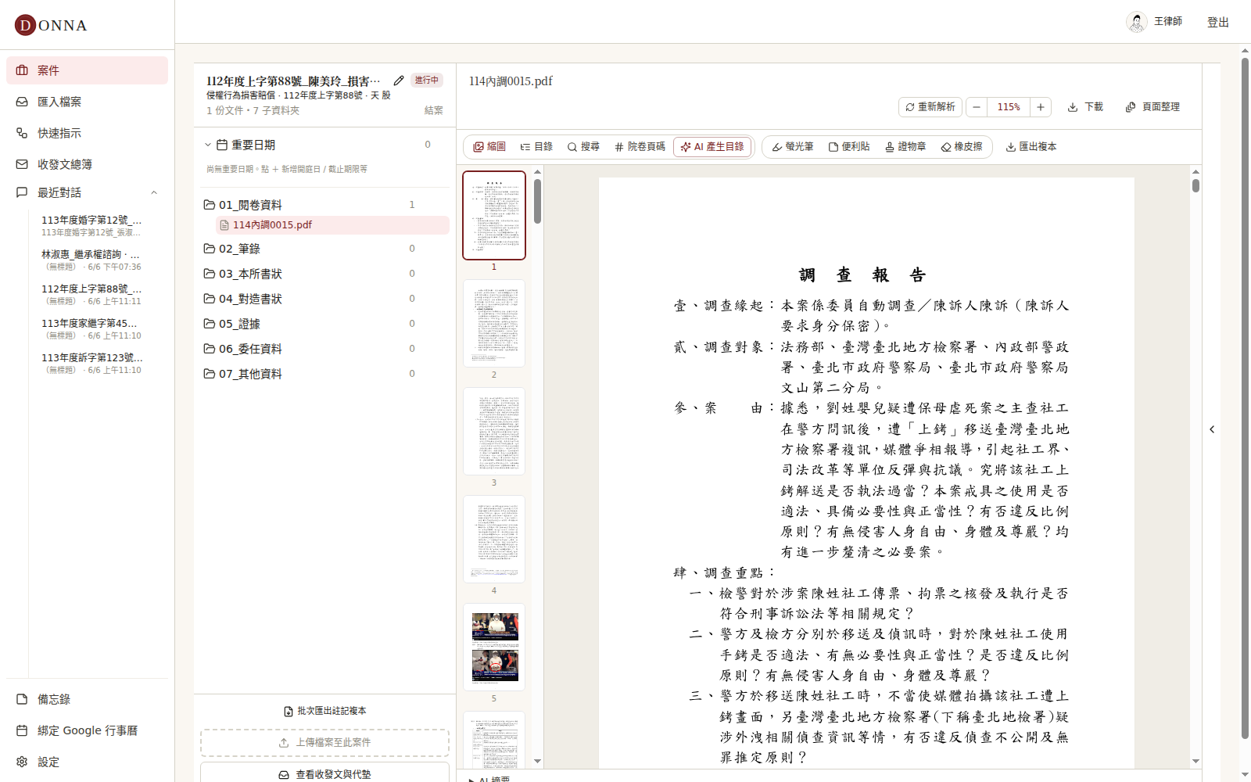Select page 4 thumbnail
The height and width of the screenshot is (782, 1251).
(x=494, y=540)
